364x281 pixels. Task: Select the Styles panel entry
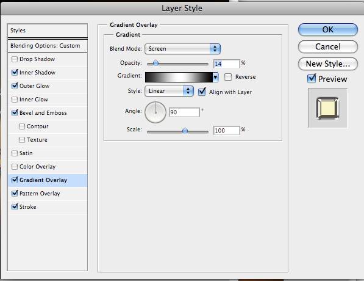coord(48,31)
